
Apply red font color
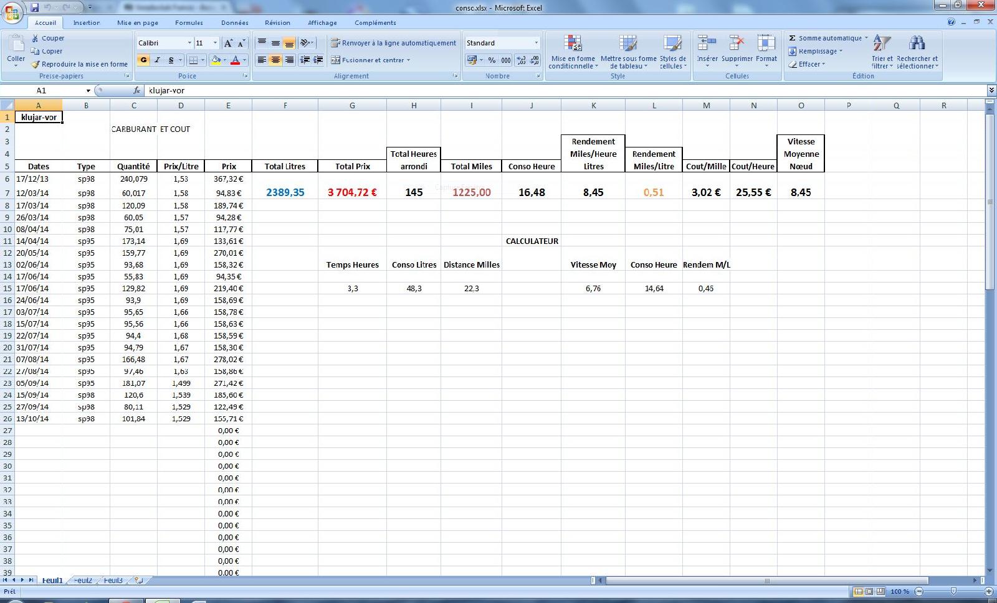point(236,60)
